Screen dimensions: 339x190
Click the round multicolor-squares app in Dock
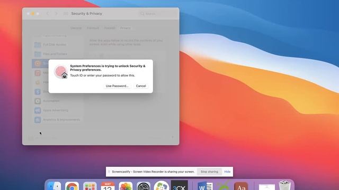[161, 186]
